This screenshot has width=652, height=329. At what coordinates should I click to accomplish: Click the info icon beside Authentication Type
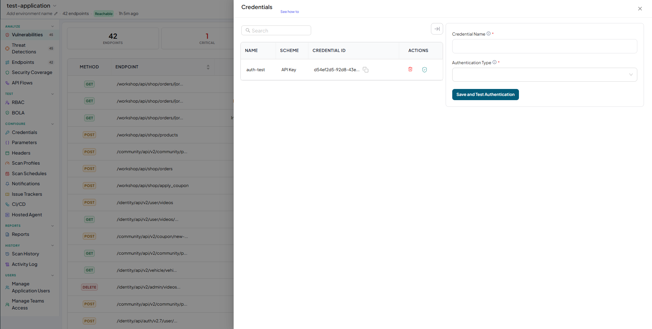[495, 62]
